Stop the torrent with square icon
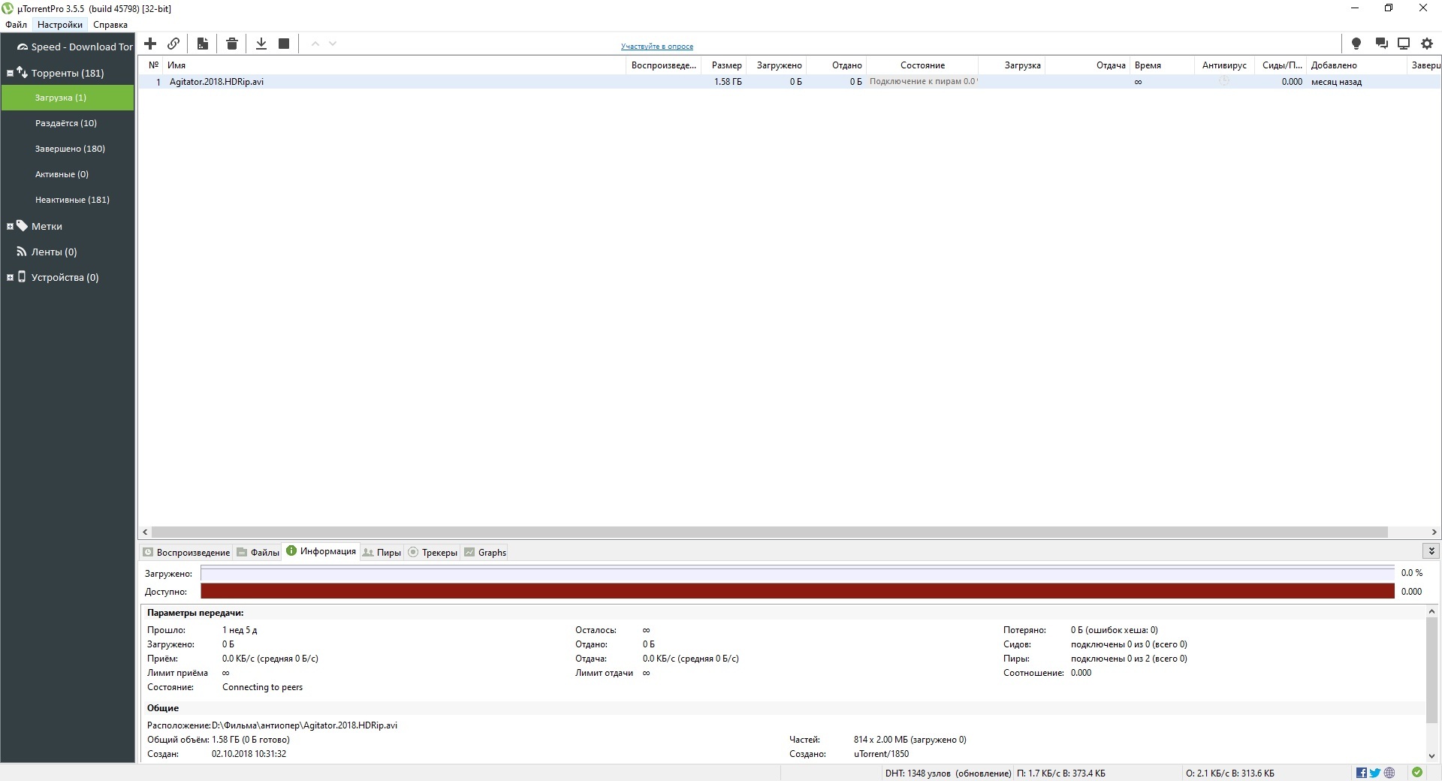This screenshot has height=781, width=1442. coord(284,44)
